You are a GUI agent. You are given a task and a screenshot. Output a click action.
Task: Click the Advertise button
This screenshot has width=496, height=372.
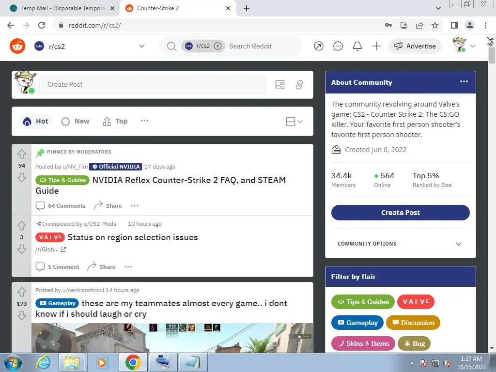(x=415, y=46)
